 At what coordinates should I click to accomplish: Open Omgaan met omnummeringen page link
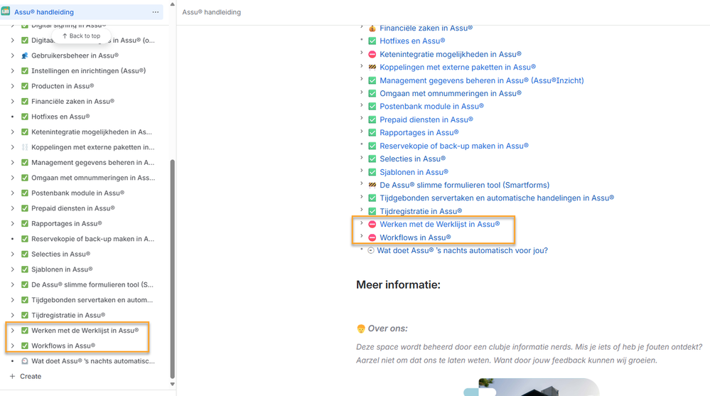pyautogui.click(x=451, y=93)
